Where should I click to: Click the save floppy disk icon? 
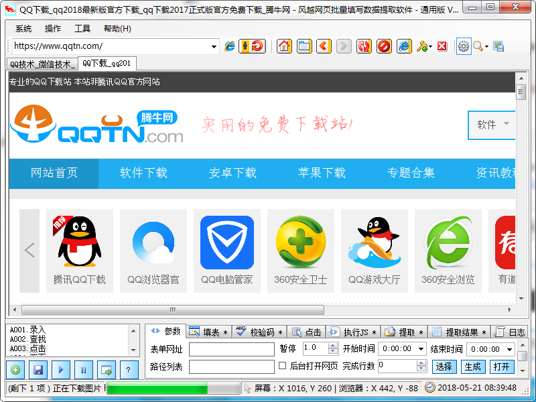[38, 369]
